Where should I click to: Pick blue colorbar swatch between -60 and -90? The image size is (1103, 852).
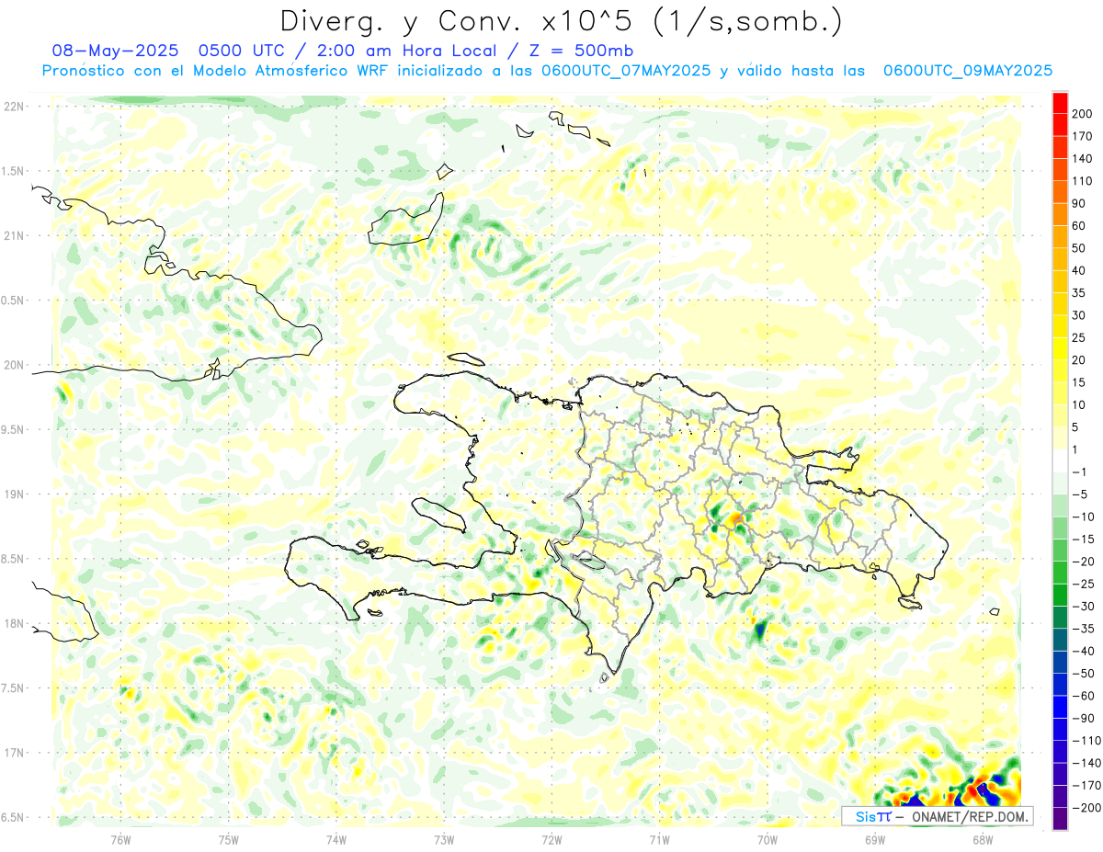(x=1060, y=707)
